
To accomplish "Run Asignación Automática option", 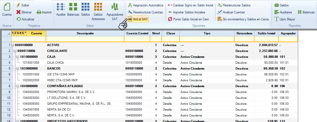I will point(145,5).
